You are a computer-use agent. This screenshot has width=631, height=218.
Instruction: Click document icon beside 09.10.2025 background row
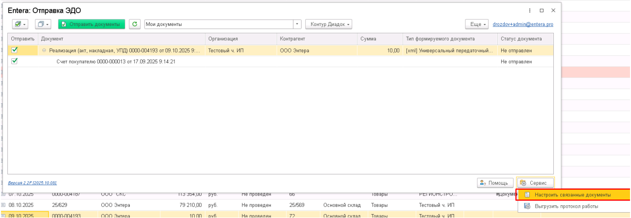pos(4,216)
